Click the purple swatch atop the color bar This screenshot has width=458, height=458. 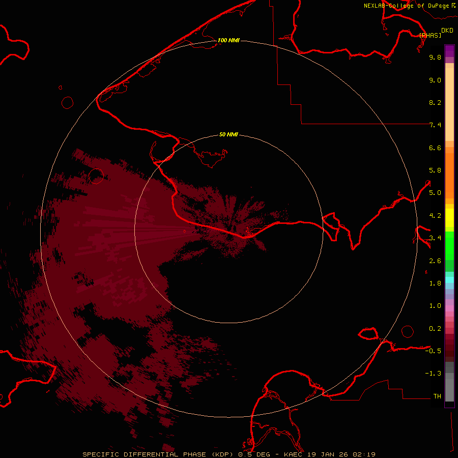(449, 51)
